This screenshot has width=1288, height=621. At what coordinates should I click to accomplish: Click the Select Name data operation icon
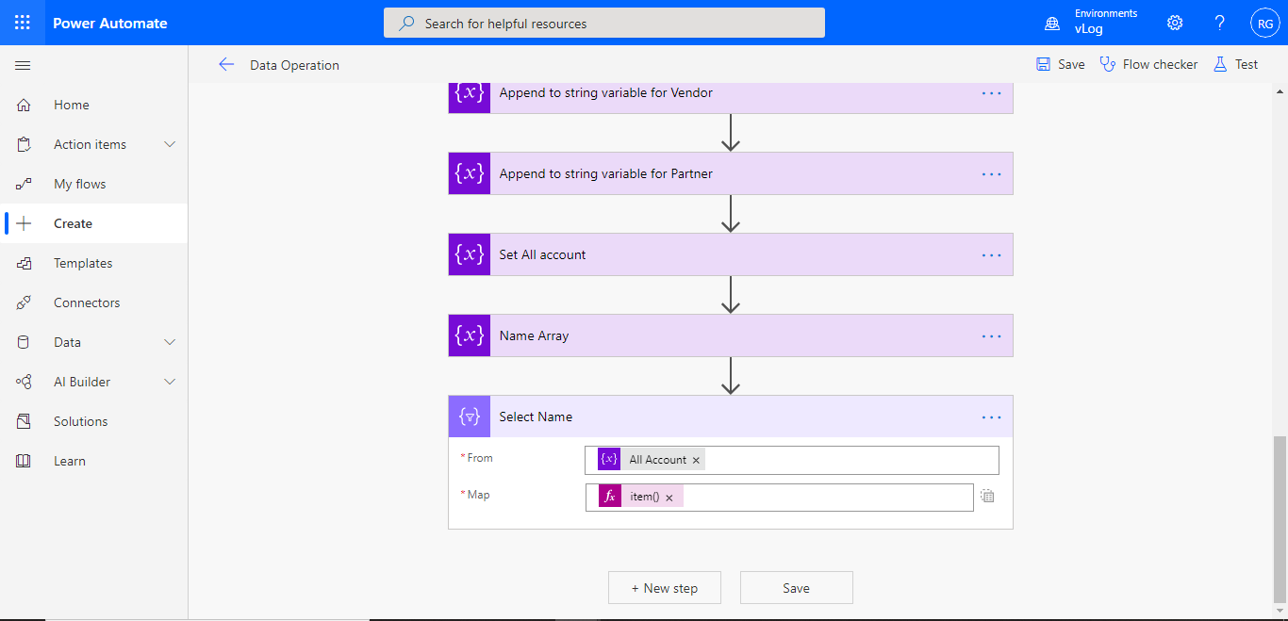point(470,417)
